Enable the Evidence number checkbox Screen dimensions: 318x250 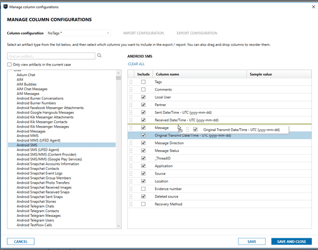(x=143, y=189)
